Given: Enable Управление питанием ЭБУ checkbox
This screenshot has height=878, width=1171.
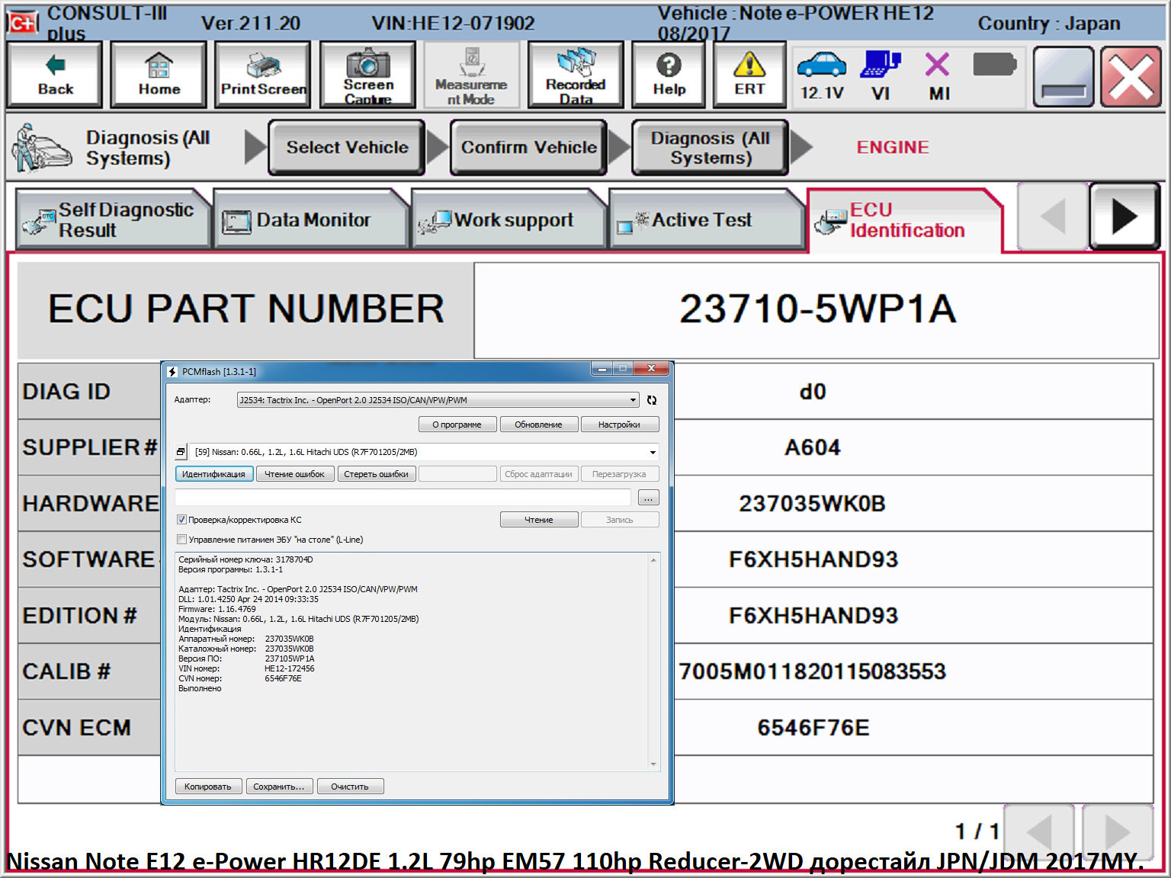Looking at the screenshot, I should 181,540.
